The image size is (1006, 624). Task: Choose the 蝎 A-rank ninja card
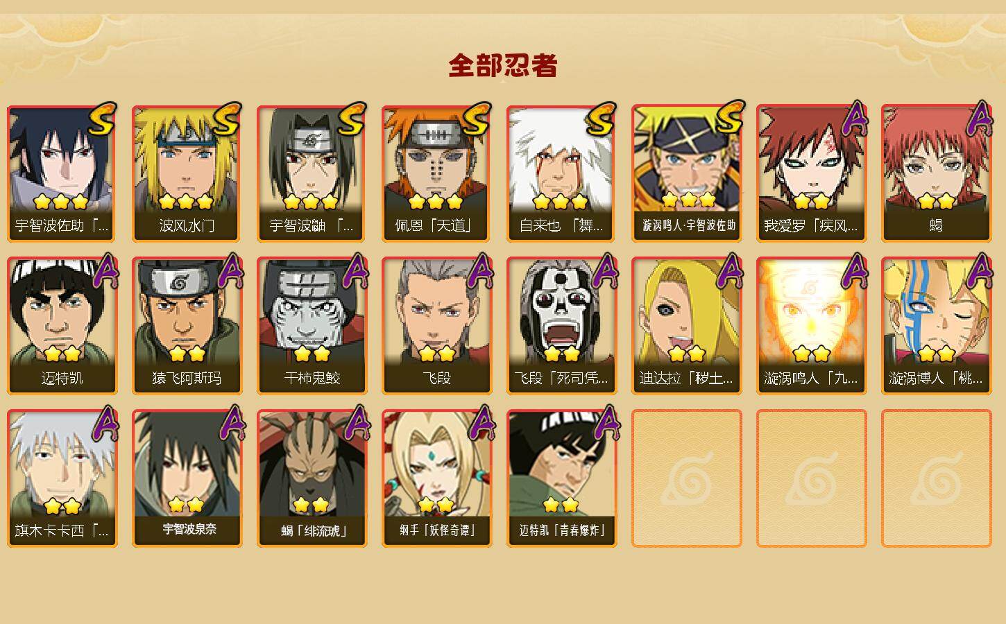936,173
